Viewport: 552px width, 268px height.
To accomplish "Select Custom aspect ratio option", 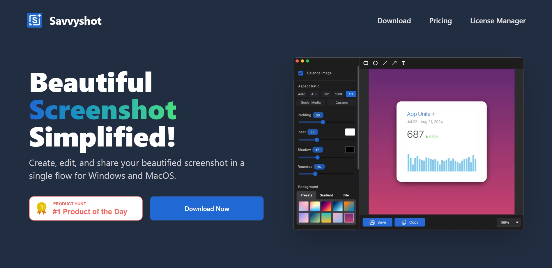I will click(x=342, y=103).
